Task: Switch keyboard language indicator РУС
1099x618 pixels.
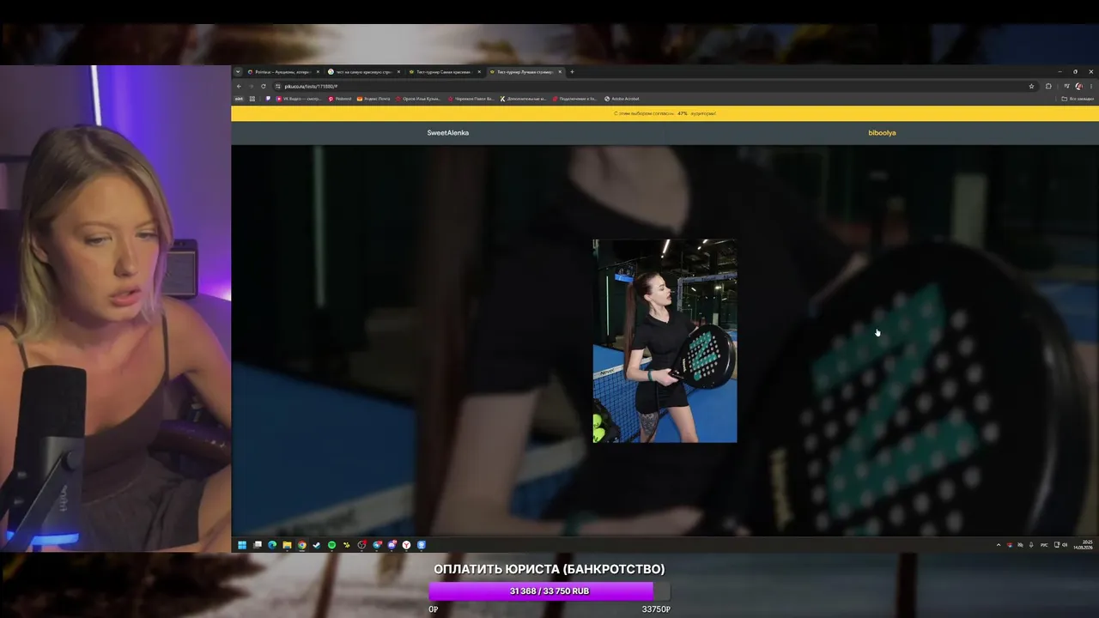Action: coord(1044,545)
